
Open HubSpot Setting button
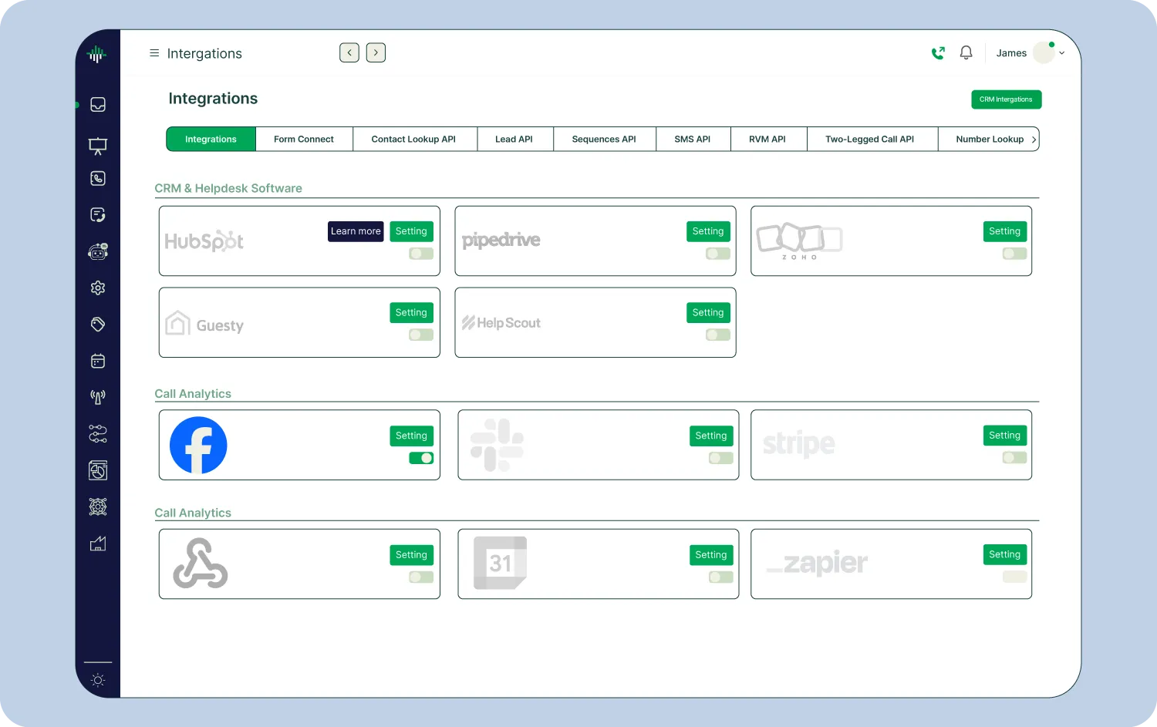411,231
